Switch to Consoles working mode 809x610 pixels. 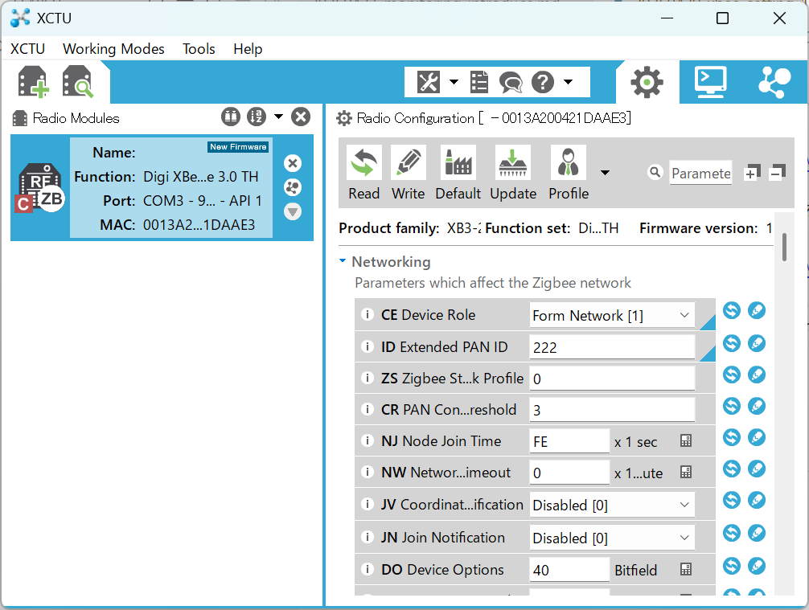(x=710, y=82)
